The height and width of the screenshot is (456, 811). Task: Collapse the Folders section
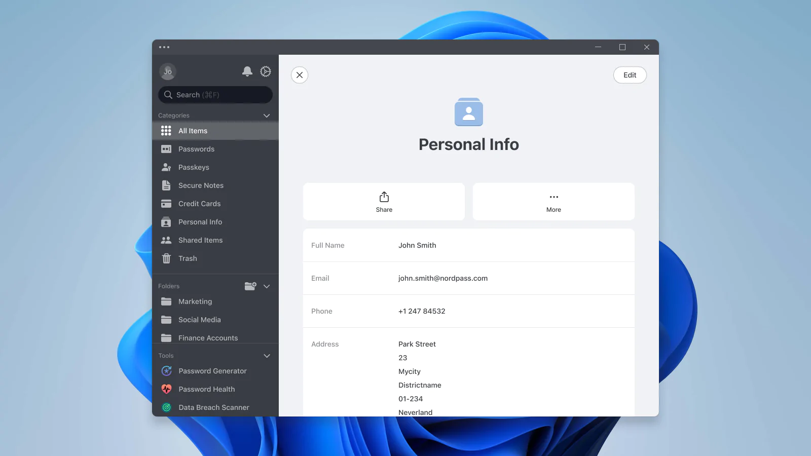(x=267, y=286)
